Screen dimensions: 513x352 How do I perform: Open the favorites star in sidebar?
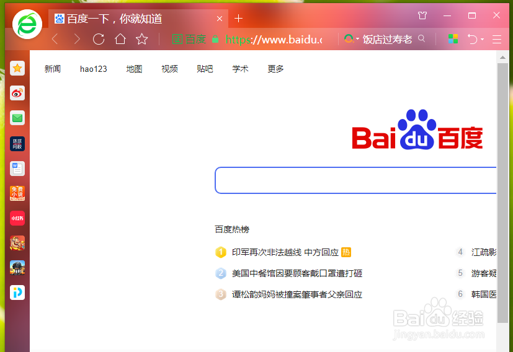tap(17, 68)
